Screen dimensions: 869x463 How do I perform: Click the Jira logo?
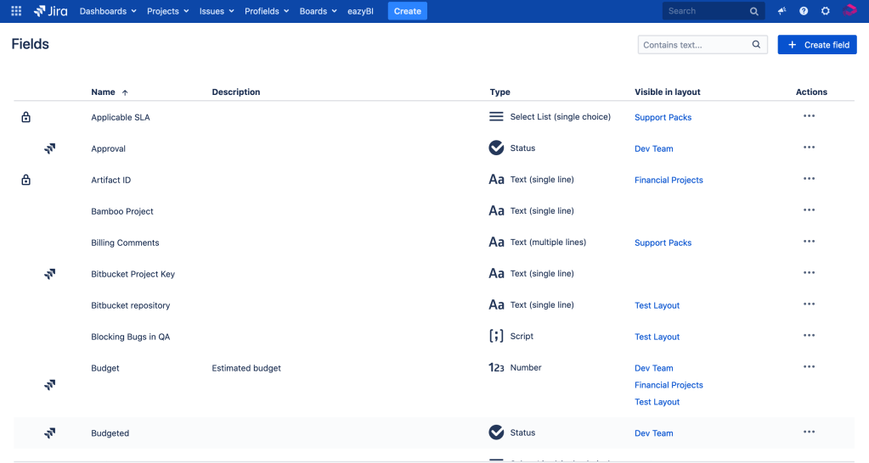pyautogui.click(x=51, y=11)
